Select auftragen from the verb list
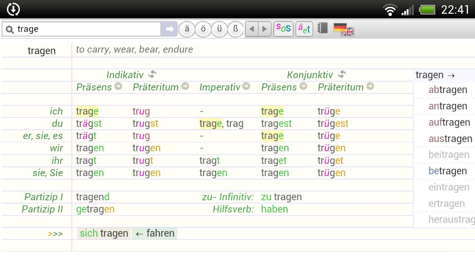The image size is (475, 267). (449, 123)
